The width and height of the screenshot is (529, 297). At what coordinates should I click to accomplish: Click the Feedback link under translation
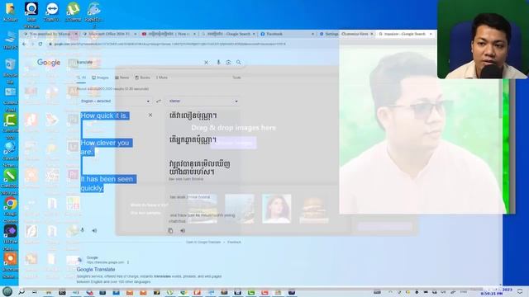(x=234, y=242)
